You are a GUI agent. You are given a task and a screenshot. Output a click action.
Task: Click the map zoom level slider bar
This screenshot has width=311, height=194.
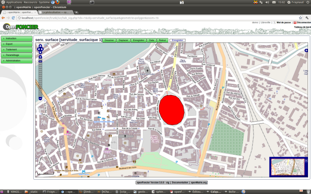point(40,78)
